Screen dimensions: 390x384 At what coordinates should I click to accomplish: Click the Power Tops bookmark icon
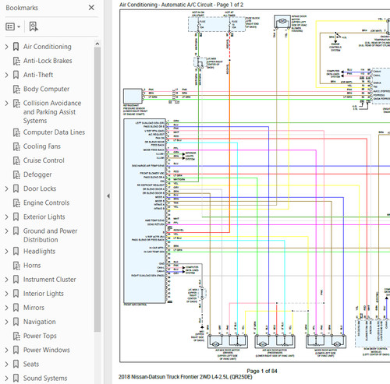[16, 336]
